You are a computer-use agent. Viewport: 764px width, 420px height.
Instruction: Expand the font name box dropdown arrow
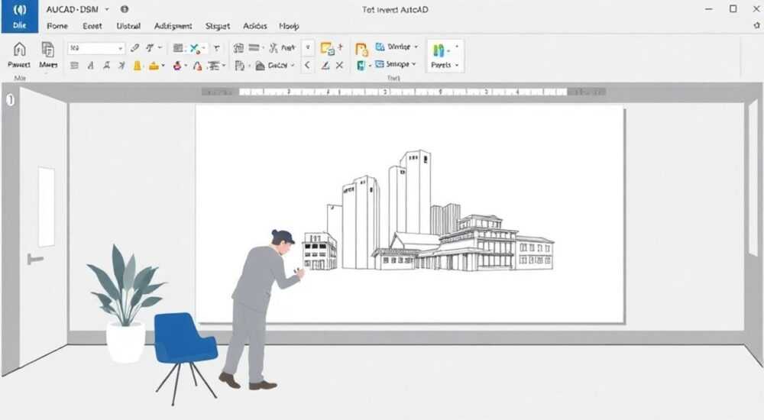(121, 48)
